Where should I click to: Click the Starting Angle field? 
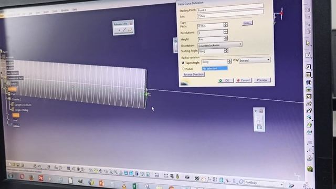coord(211,51)
